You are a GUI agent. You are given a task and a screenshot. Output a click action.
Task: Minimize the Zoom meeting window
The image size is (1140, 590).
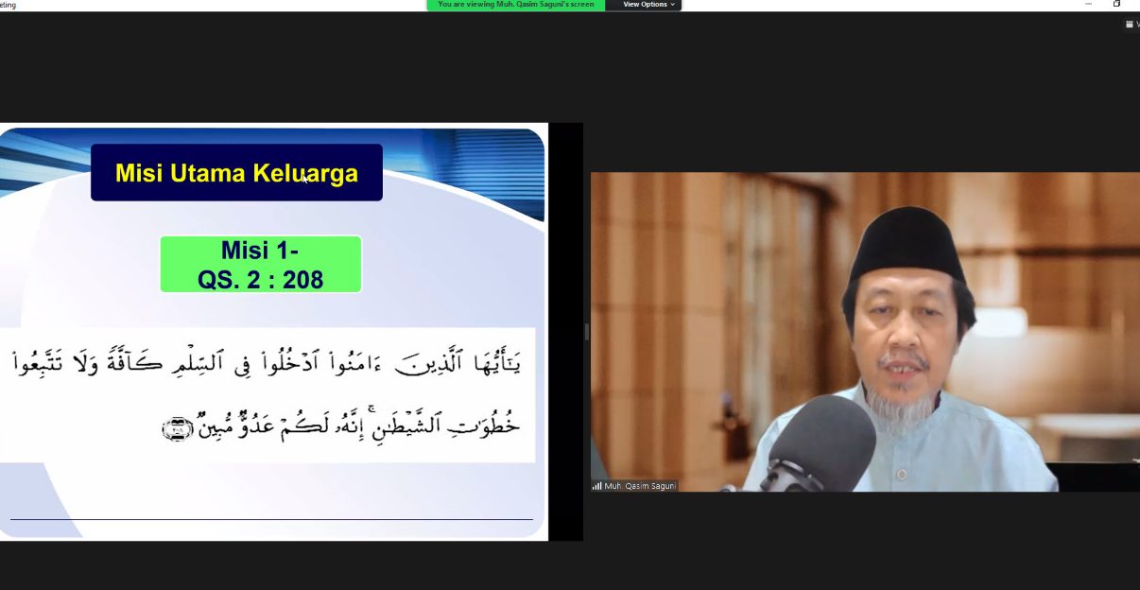pos(1088,5)
